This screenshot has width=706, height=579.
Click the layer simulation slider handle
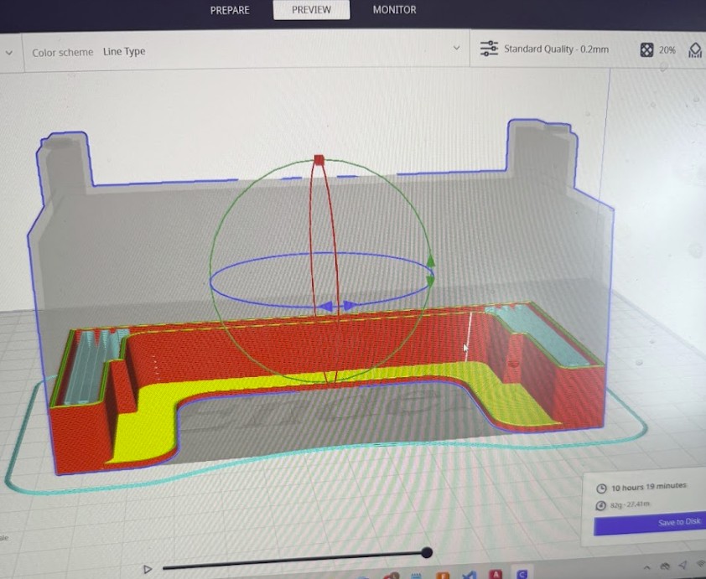[x=427, y=552]
